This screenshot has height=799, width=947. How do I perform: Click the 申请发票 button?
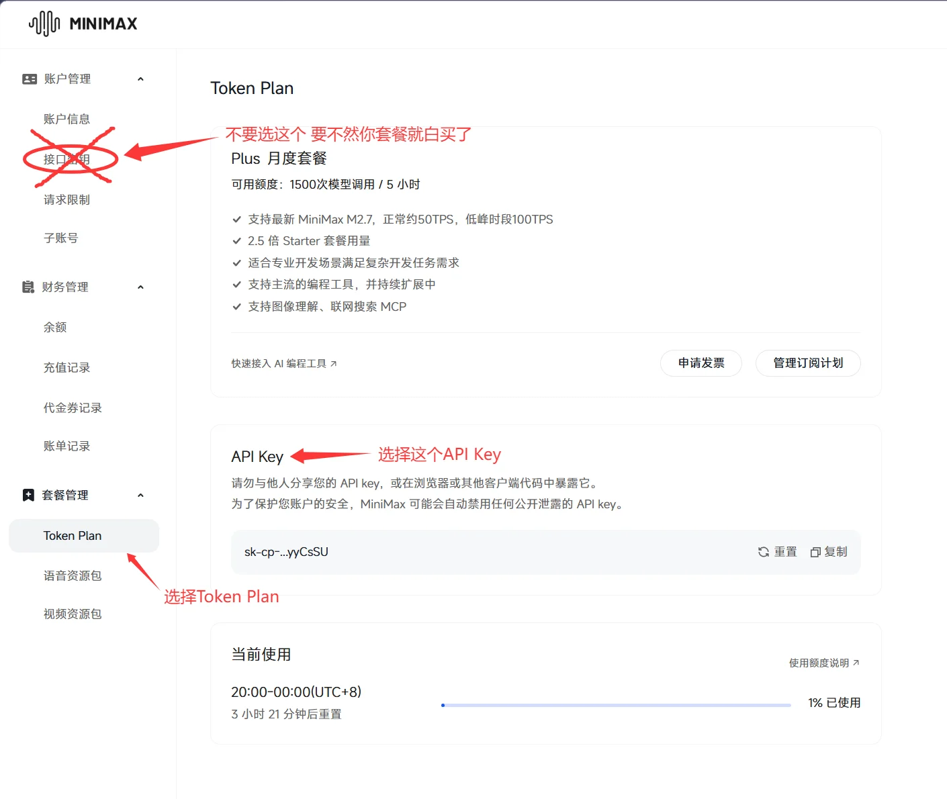click(x=701, y=363)
